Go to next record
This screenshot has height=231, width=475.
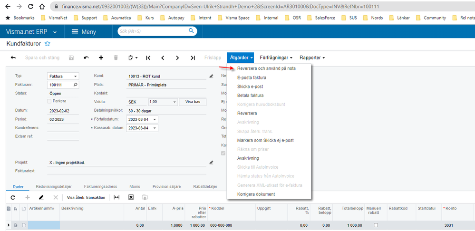(x=177, y=58)
